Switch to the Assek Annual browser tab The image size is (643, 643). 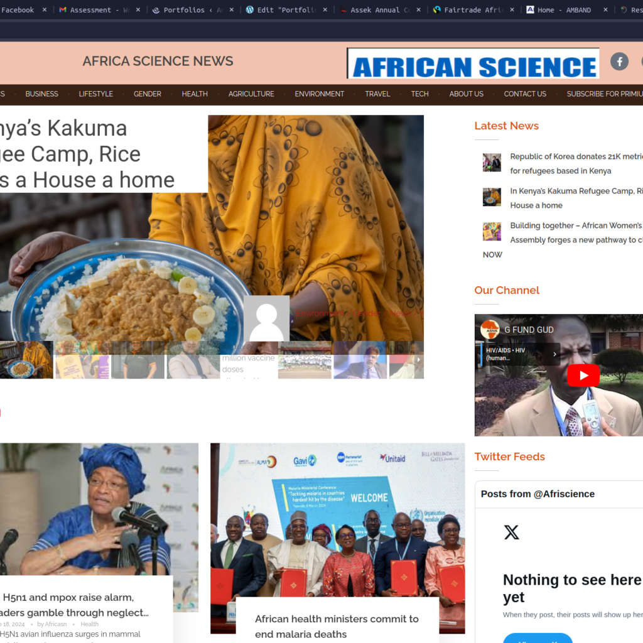click(375, 10)
